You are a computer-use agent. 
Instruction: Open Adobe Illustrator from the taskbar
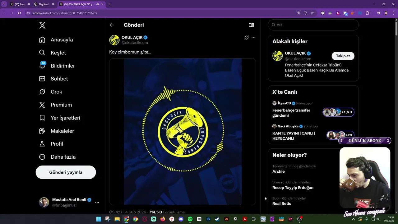226,219
